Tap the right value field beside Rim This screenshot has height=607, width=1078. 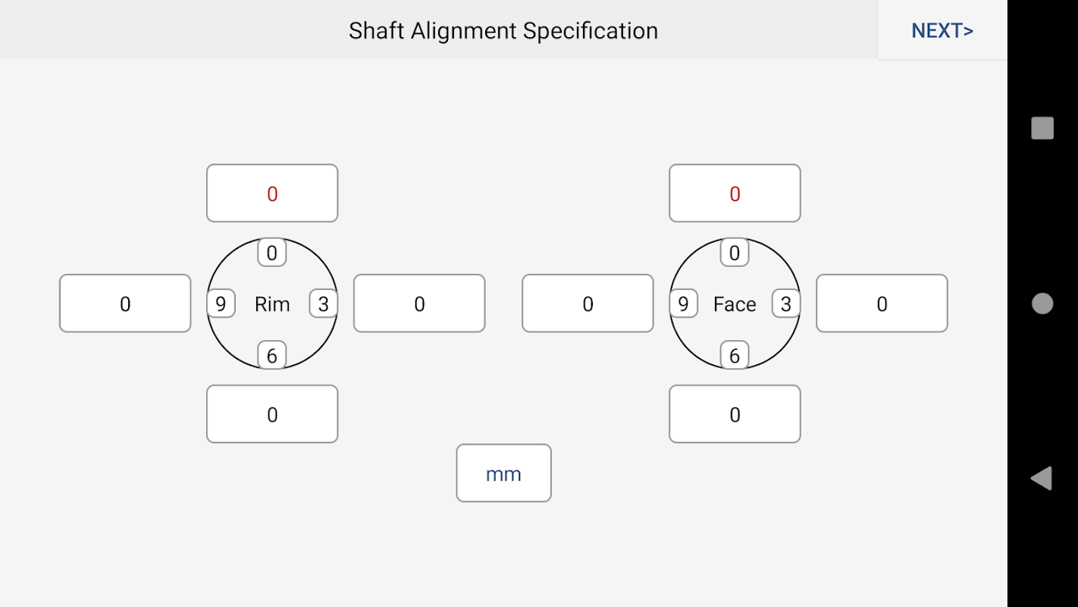click(419, 303)
